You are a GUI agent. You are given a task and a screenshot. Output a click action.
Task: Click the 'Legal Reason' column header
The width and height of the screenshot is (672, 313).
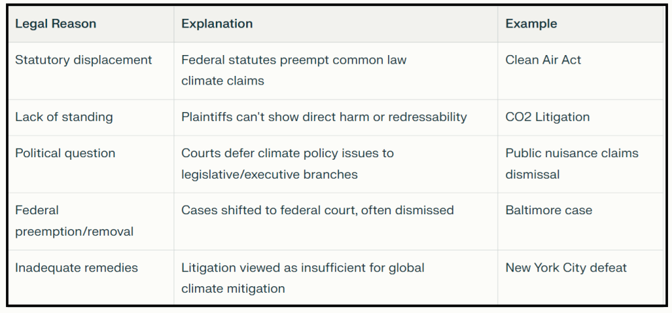coord(56,24)
